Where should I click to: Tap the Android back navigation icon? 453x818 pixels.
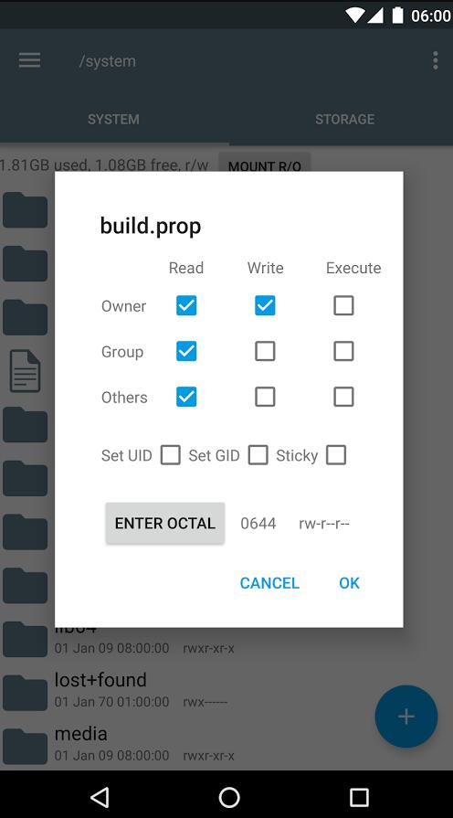pyautogui.click(x=99, y=797)
